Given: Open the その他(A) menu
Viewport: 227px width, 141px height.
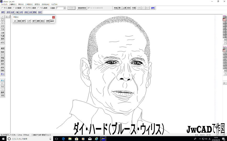Looking at the screenshot, I should pos(46,4).
